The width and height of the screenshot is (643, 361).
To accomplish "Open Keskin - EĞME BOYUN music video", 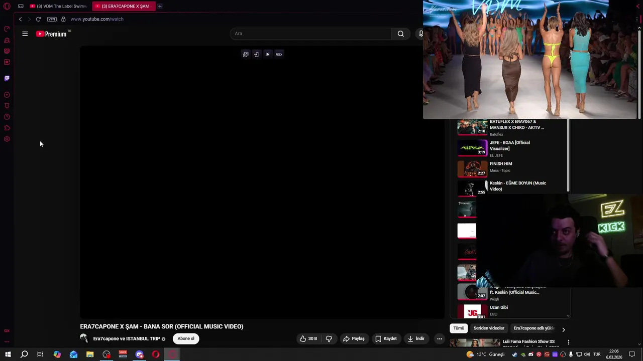I will 518,186.
